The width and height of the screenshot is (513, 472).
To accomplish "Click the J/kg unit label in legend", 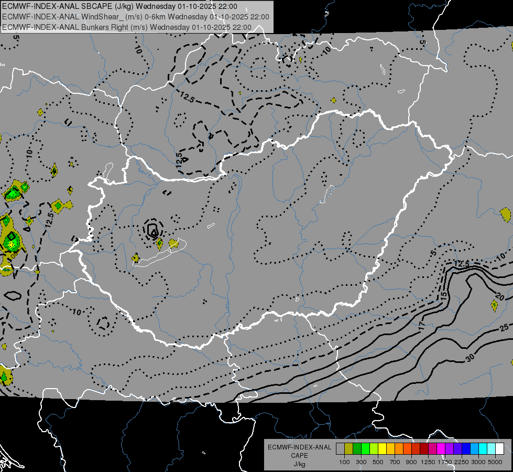I will [299, 465].
